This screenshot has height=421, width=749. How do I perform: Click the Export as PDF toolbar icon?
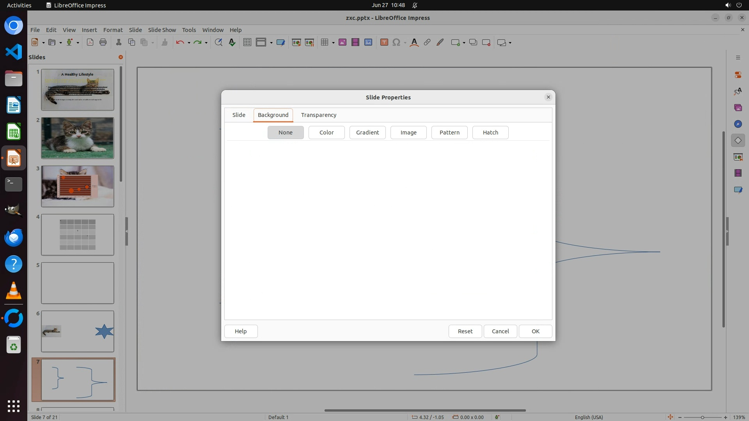[90, 42]
